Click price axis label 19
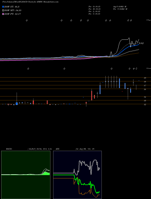This screenshot has width=151, height=199. click(145, 78)
